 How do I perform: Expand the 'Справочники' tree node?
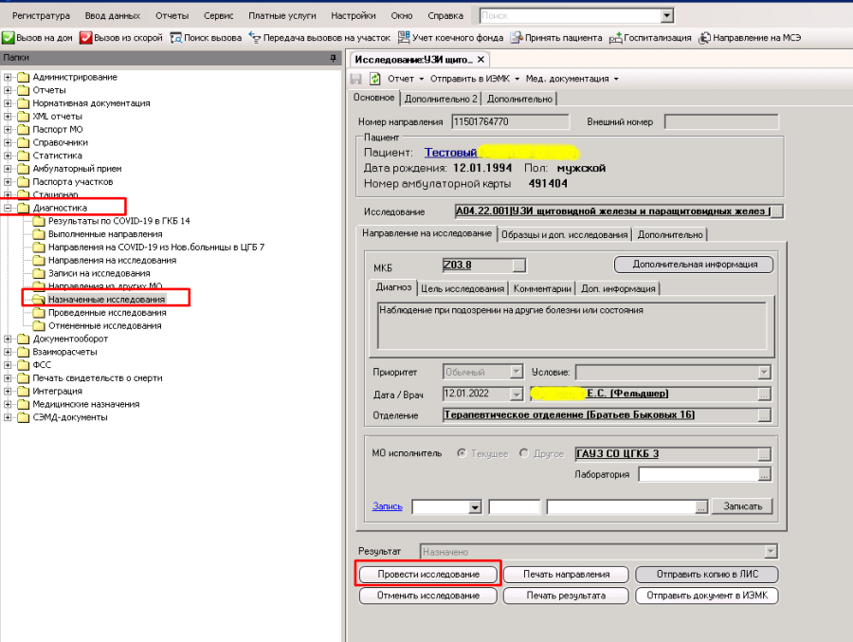click(8, 142)
